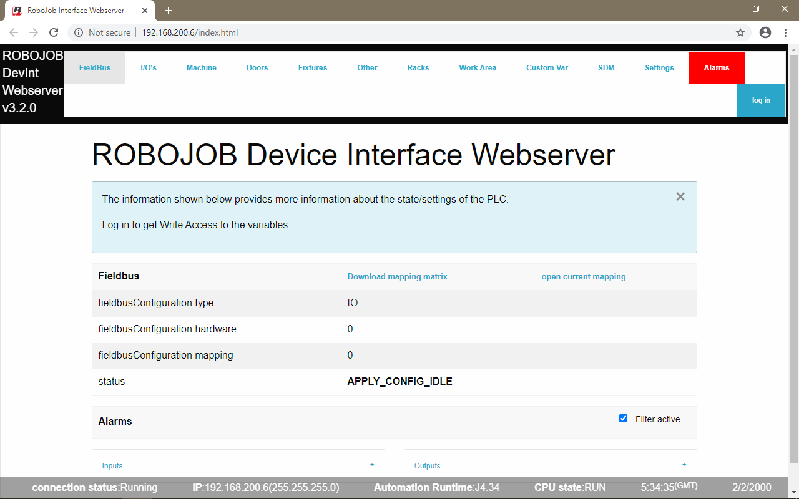
Task: Open the Chrome profile avatar icon
Action: pos(765,32)
